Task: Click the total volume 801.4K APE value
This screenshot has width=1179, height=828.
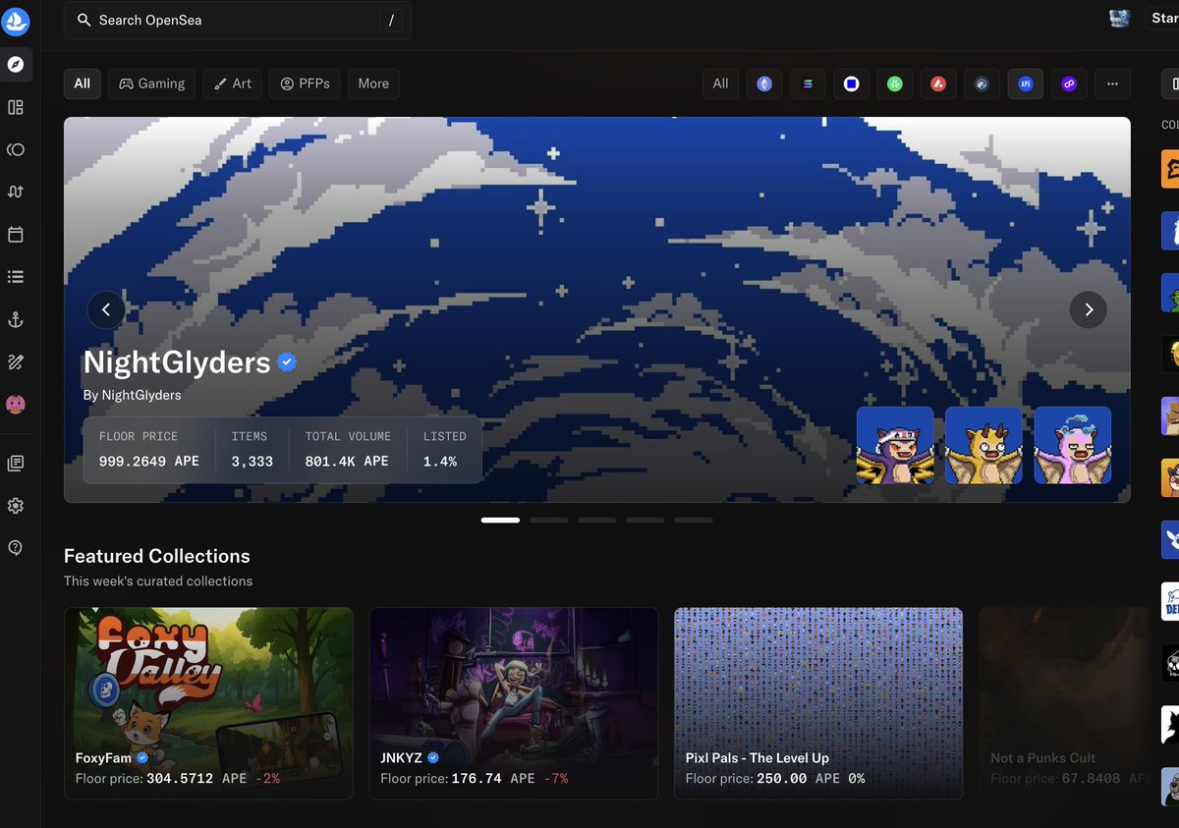Action: (x=347, y=461)
